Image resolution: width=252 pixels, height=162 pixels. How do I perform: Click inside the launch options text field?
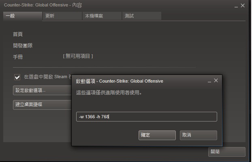147,117
